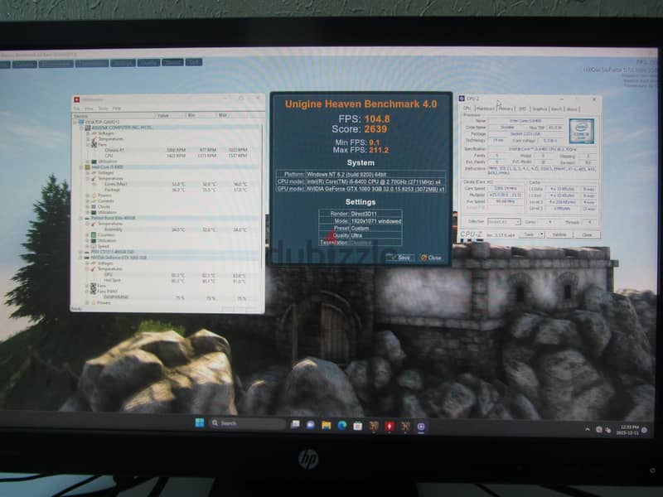Click the Value column header in HWMonitor
The height and width of the screenshot is (497, 663).
(x=171, y=115)
